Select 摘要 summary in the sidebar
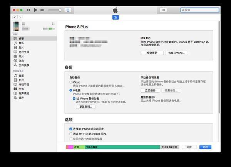The image size is (231, 167). click(33, 38)
